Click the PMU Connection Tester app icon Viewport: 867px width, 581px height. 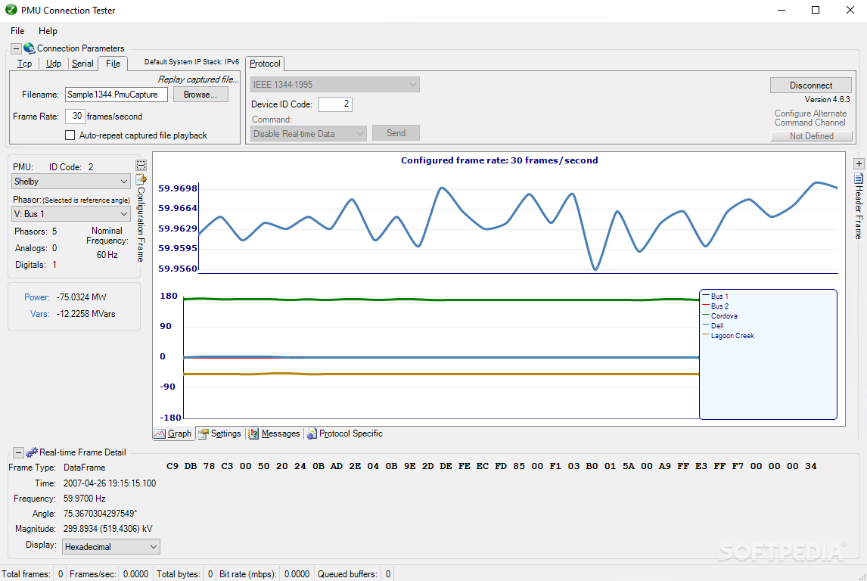(11, 10)
